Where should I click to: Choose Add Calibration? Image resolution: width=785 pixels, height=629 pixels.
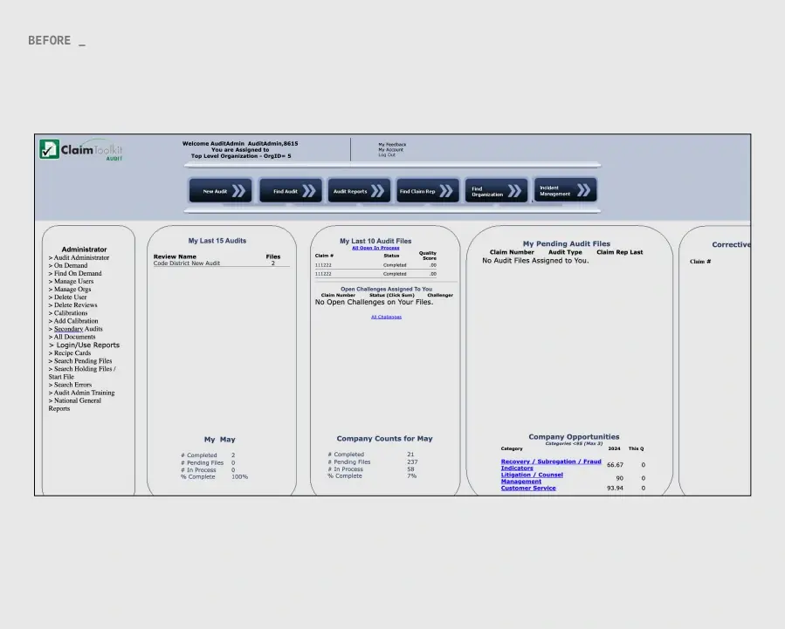73,321
